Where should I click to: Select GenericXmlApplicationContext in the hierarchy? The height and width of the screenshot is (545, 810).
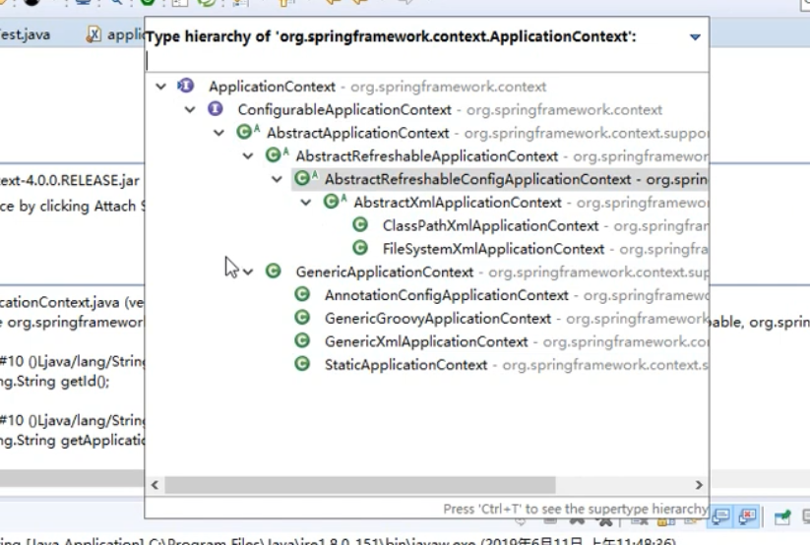426,341
